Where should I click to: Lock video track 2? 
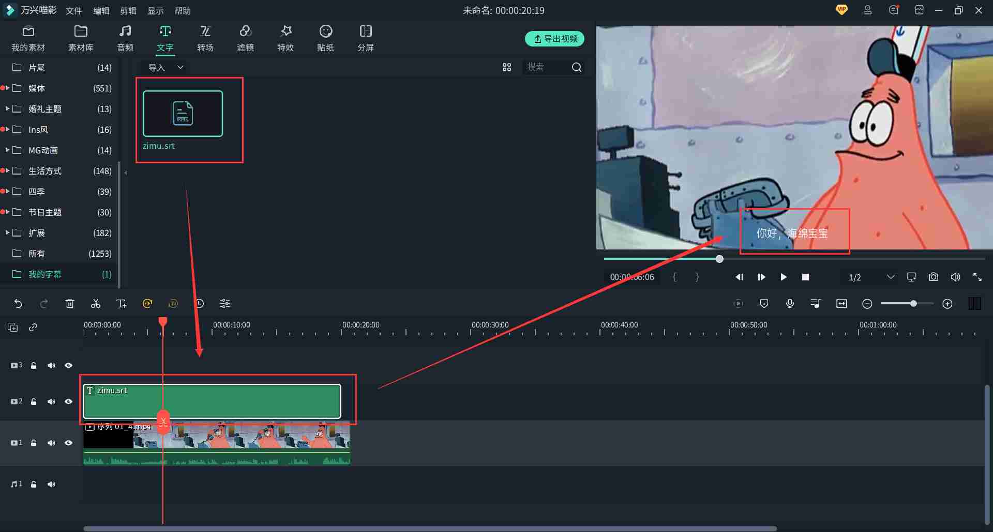(34, 401)
